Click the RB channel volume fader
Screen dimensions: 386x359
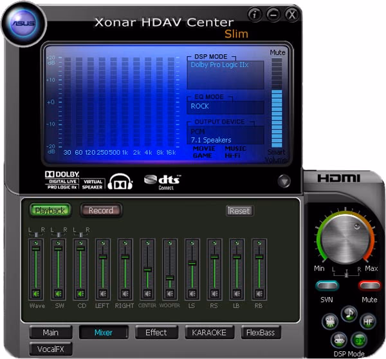pyautogui.click(x=259, y=257)
